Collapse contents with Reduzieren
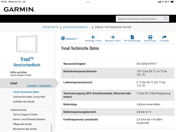 [45, 86]
